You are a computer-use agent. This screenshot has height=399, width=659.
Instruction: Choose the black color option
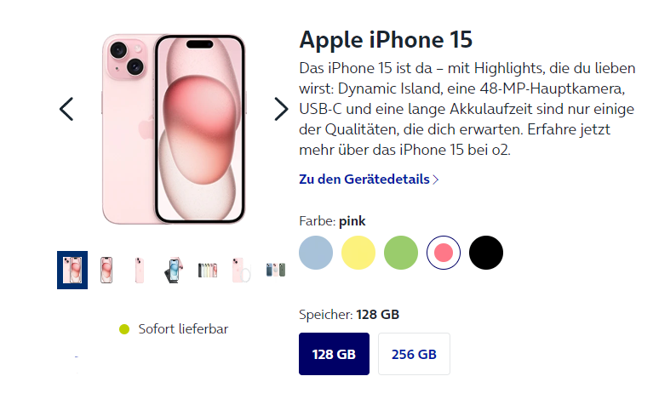[486, 253]
